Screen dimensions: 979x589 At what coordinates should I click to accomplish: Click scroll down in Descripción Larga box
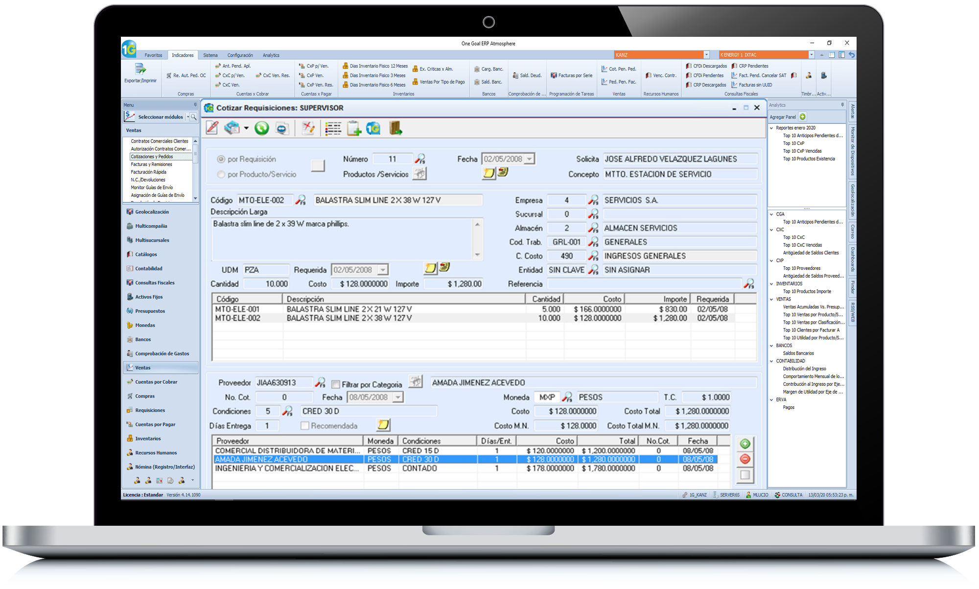coord(477,255)
